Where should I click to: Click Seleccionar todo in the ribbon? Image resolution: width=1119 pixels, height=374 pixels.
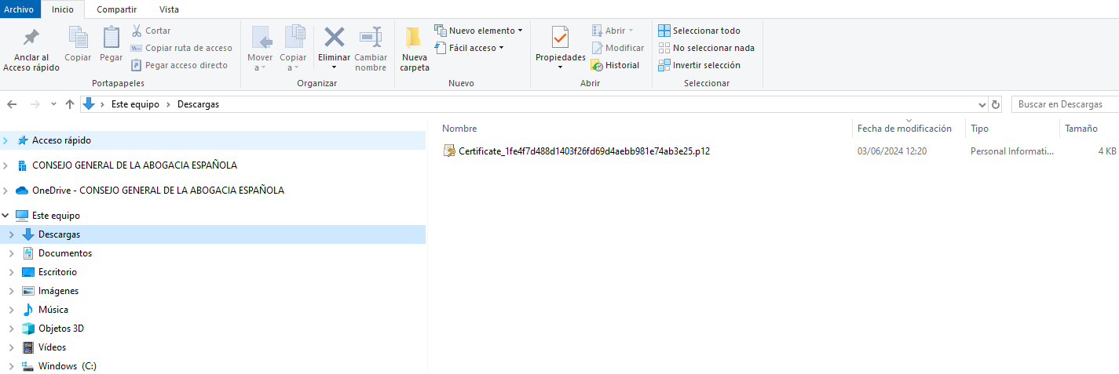coord(699,31)
